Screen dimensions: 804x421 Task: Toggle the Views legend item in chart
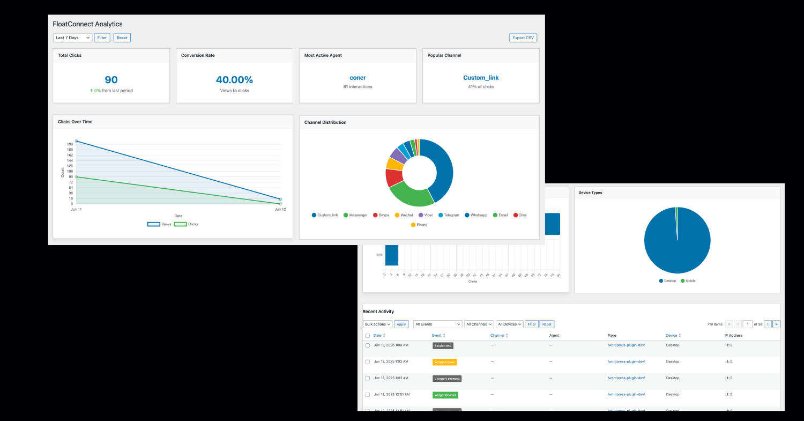pos(159,224)
